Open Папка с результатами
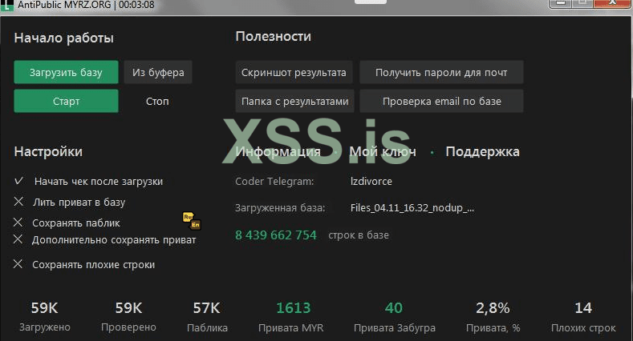The width and height of the screenshot is (633, 341). pos(294,101)
